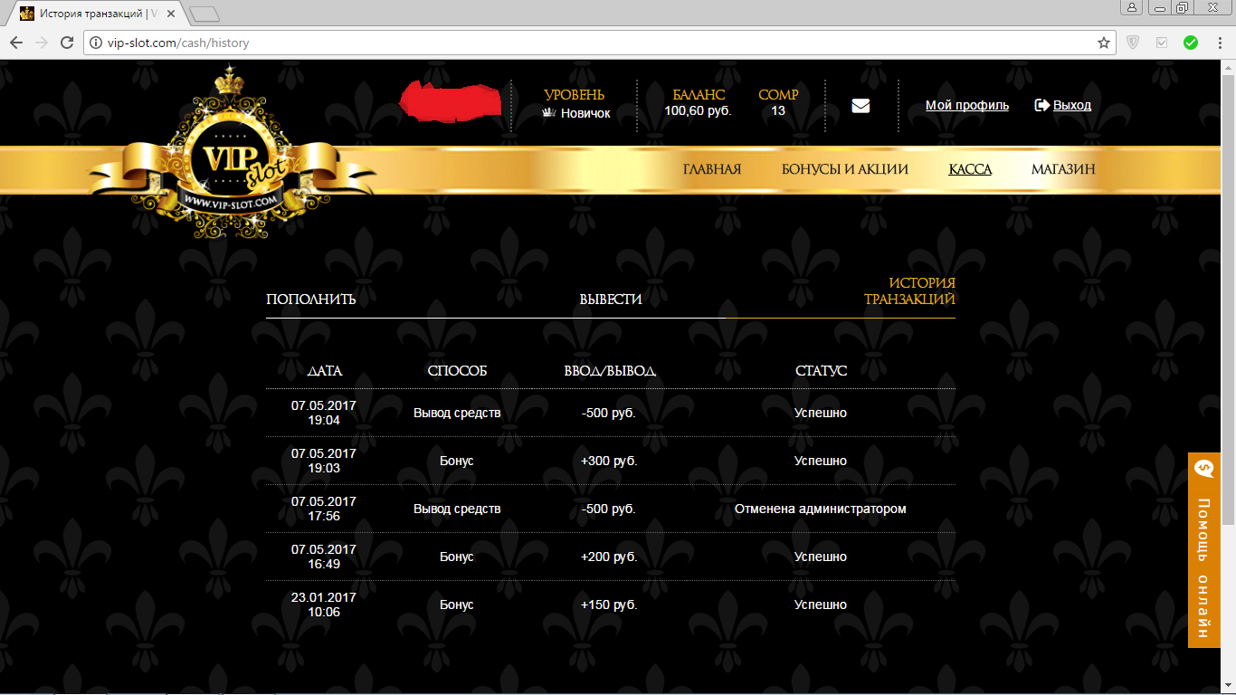The height and width of the screenshot is (695, 1236).
Task: Click the green checkmark extension icon
Action: (1191, 43)
